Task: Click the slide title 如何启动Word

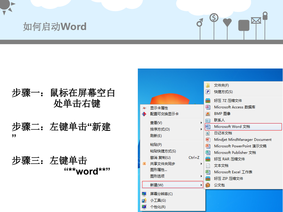Action: [55, 27]
